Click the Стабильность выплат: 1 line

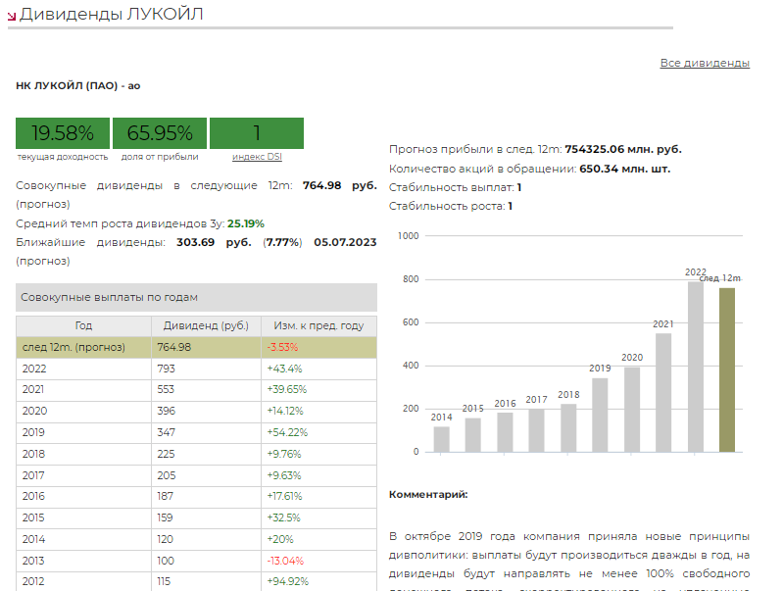pos(455,187)
